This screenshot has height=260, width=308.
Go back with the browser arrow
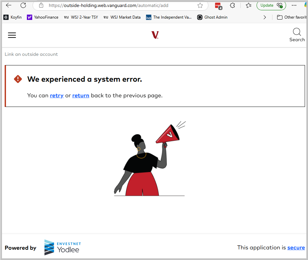pyautogui.click(x=9, y=5)
